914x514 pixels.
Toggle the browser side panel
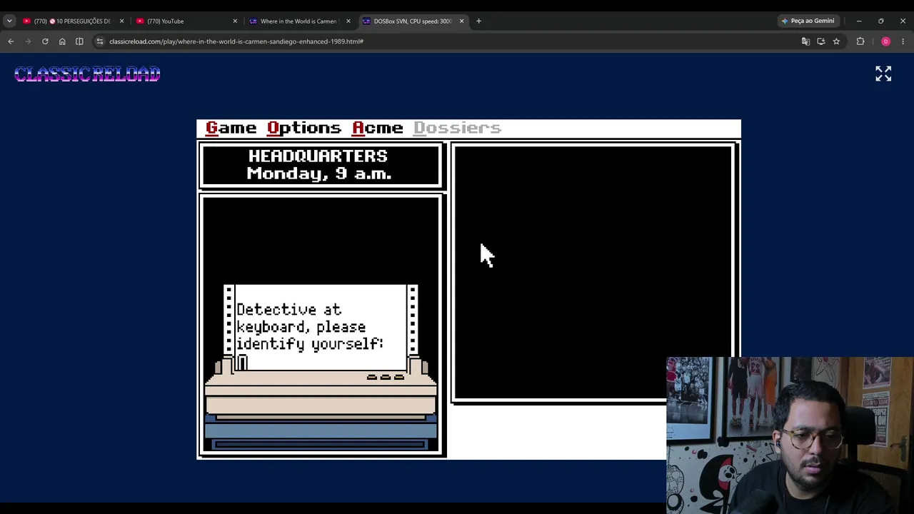pos(79,41)
